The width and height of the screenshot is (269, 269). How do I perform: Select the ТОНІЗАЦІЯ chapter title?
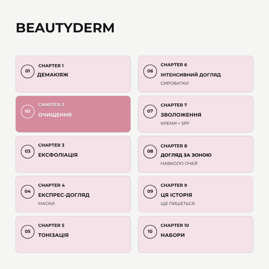point(53,235)
